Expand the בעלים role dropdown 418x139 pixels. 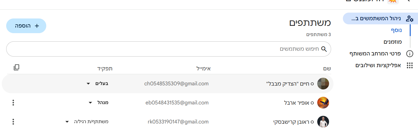(x=88, y=84)
